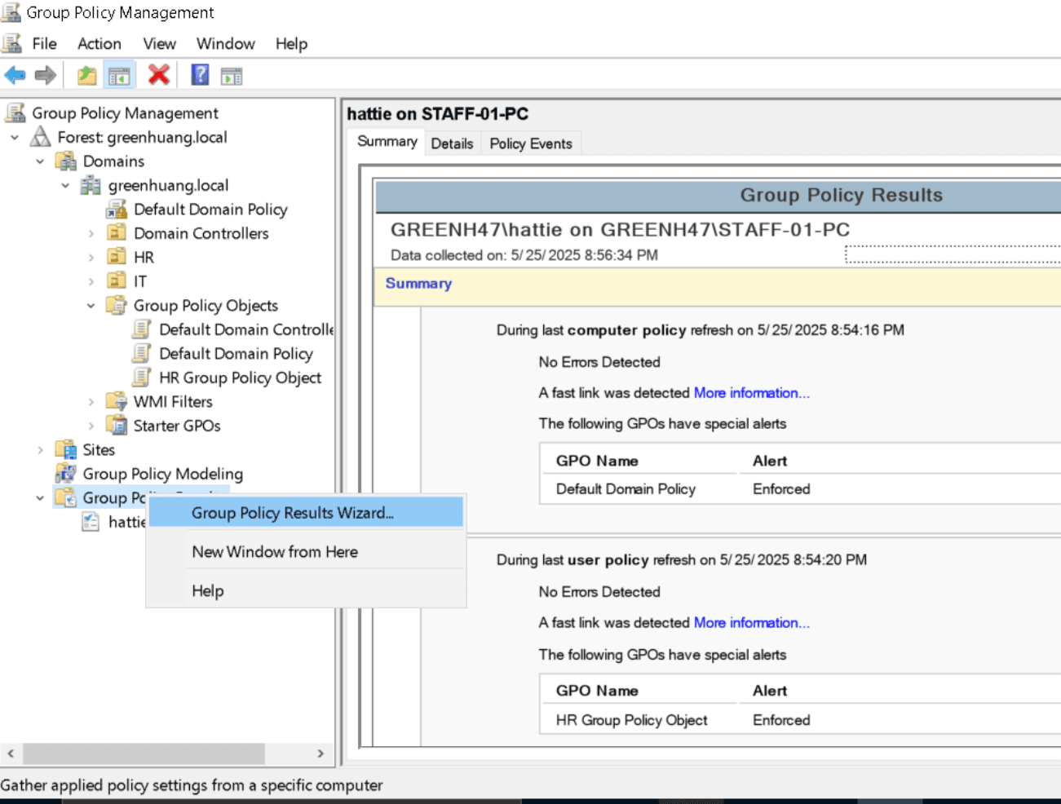Switch to the Policy Events tab

[531, 144]
